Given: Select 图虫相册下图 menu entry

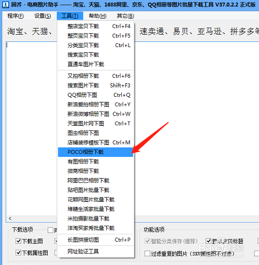Looking at the screenshot, I should point(95,133).
